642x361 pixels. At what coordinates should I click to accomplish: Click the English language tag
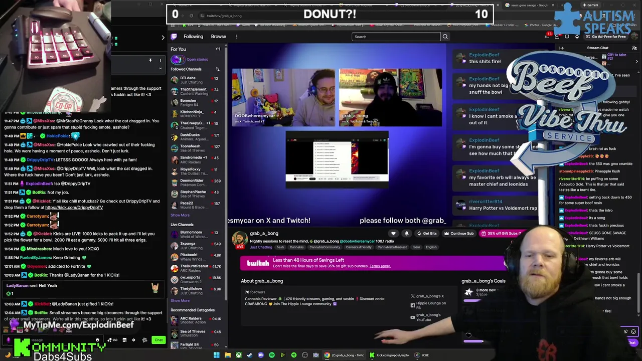(x=431, y=247)
